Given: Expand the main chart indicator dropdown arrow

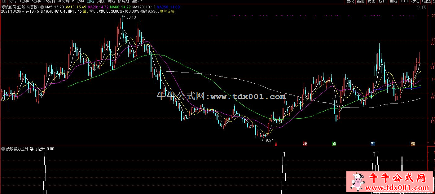Looking at the screenshot, I should point(42,7).
